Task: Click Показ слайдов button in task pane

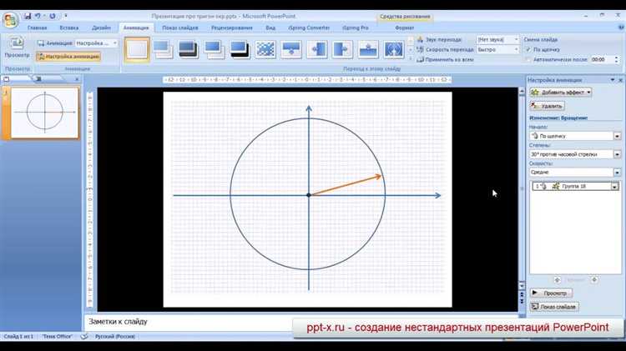Action: click(x=554, y=307)
